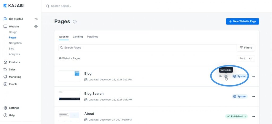Click the Kajabi logo
272x124 pixels.
[x=14, y=6]
